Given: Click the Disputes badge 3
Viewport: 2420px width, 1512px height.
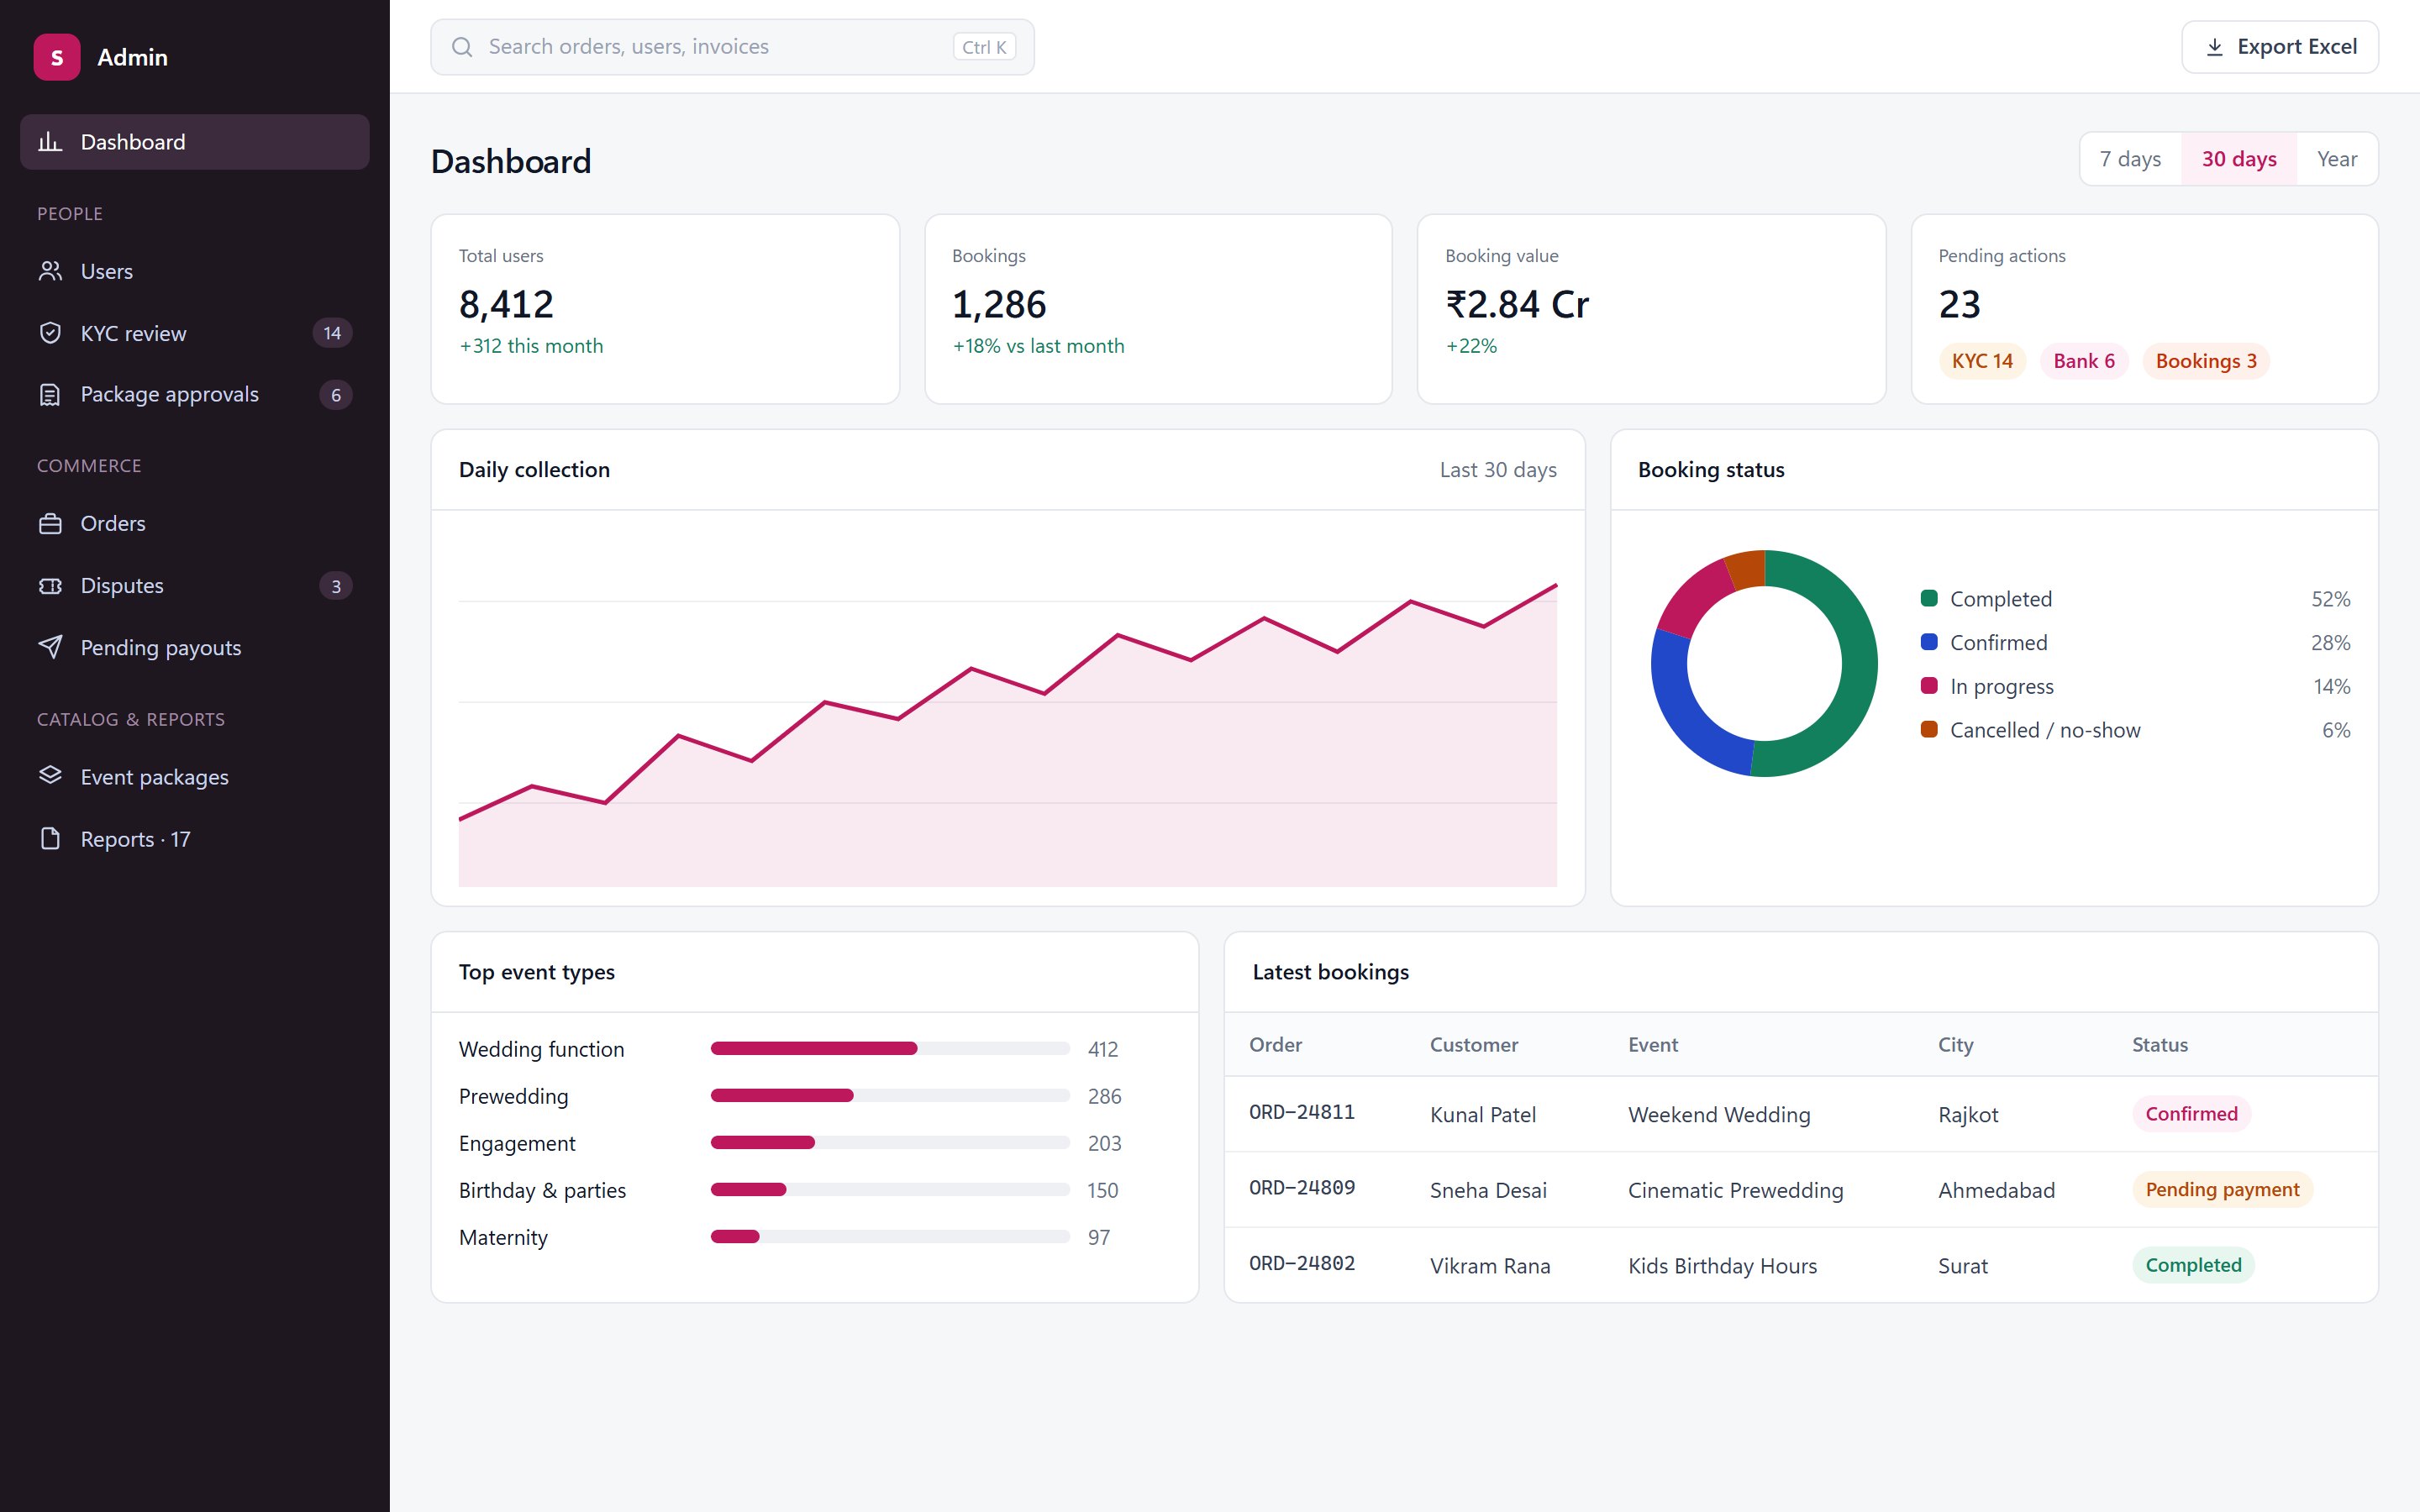Looking at the screenshot, I should pos(336,586).
